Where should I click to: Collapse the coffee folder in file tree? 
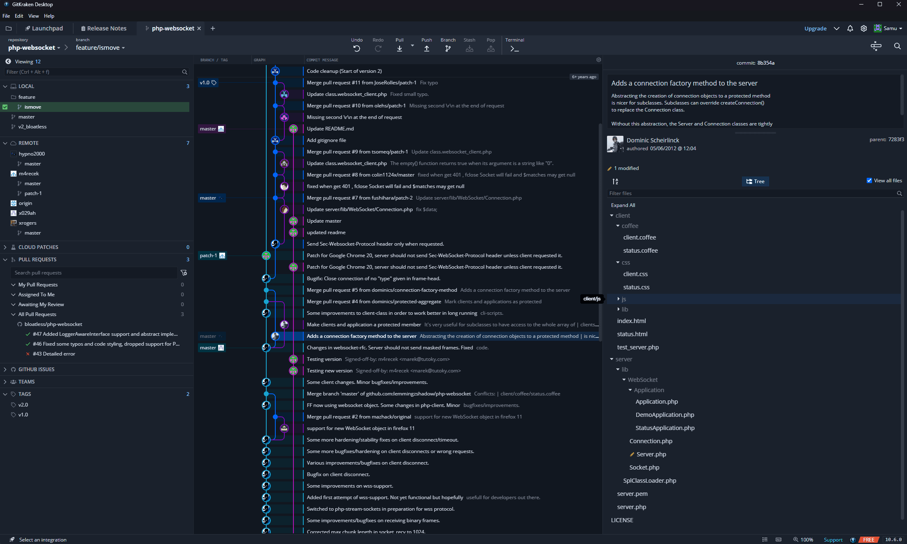618,226
